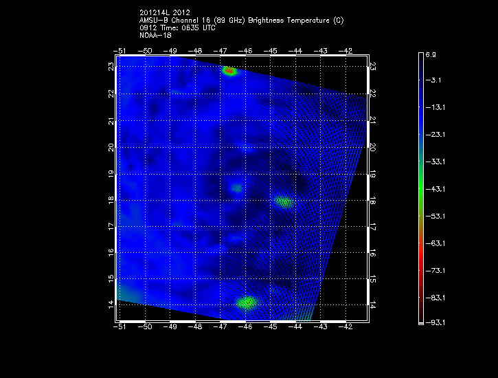Viewport: 498px width, 378px height.
Task: Click the red hot spot at the top of the map
Action: [x=229, y=71]
